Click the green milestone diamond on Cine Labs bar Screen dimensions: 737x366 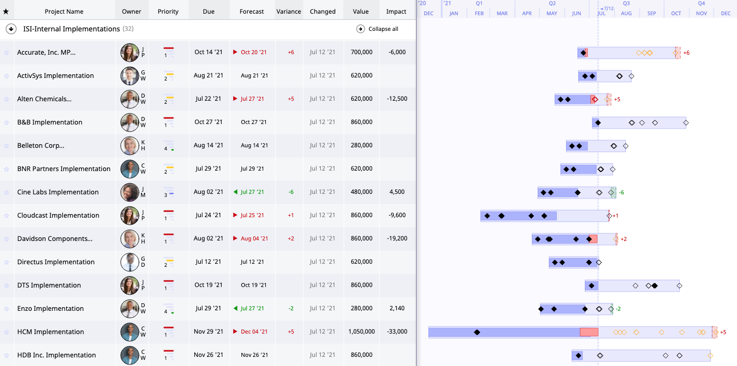[611, 192]
